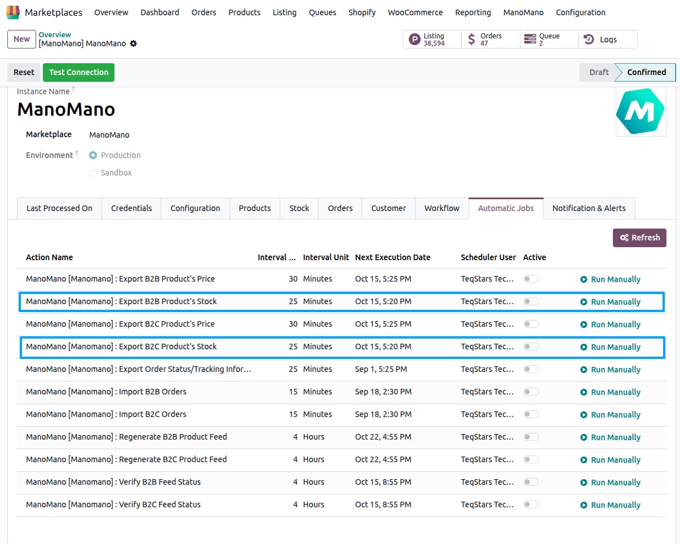
Task: Open the Marketplaces app icon
Action: coord(13,12)
